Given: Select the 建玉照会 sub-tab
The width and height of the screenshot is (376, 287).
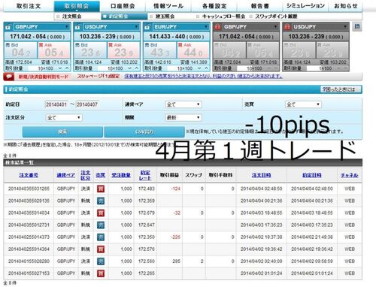Looking at the screenshot, I should point(165,17).
